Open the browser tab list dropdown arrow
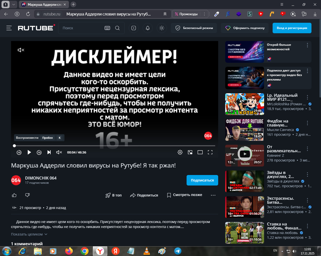321x256 pixels. pos(14,4)
